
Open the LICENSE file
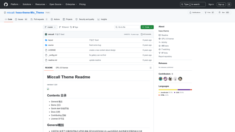tap(52, 50)
